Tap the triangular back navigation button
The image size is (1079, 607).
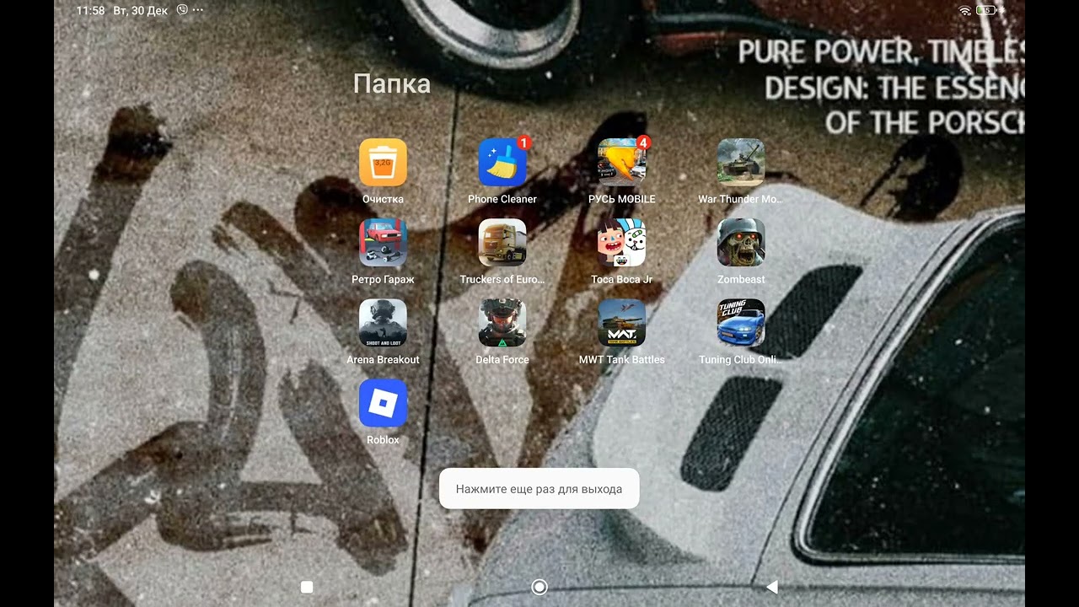coord(771,587)
